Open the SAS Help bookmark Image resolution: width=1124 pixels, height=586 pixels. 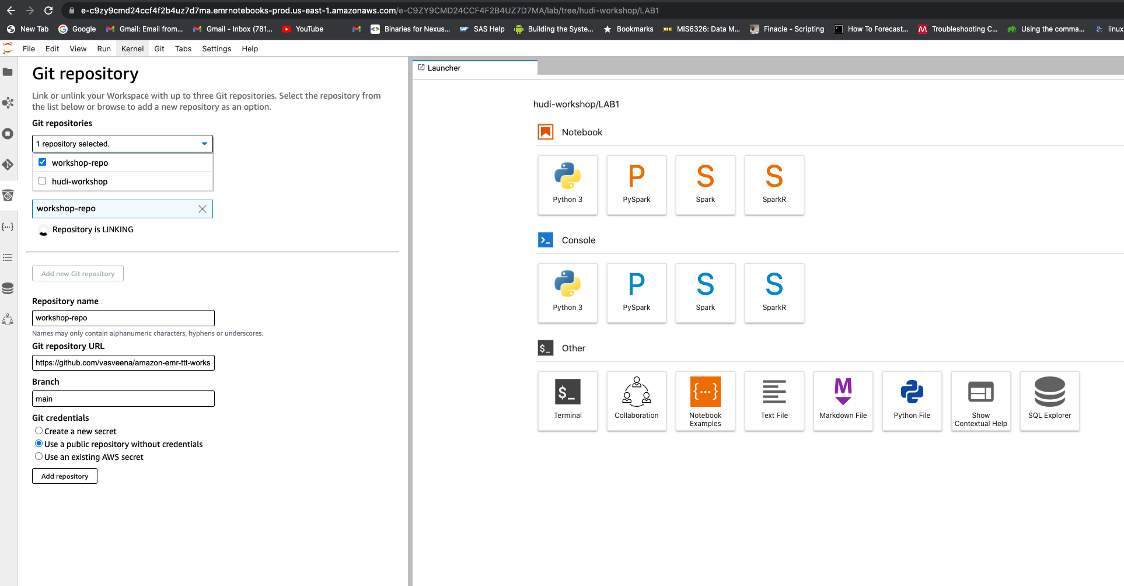[x=482, y=29]
